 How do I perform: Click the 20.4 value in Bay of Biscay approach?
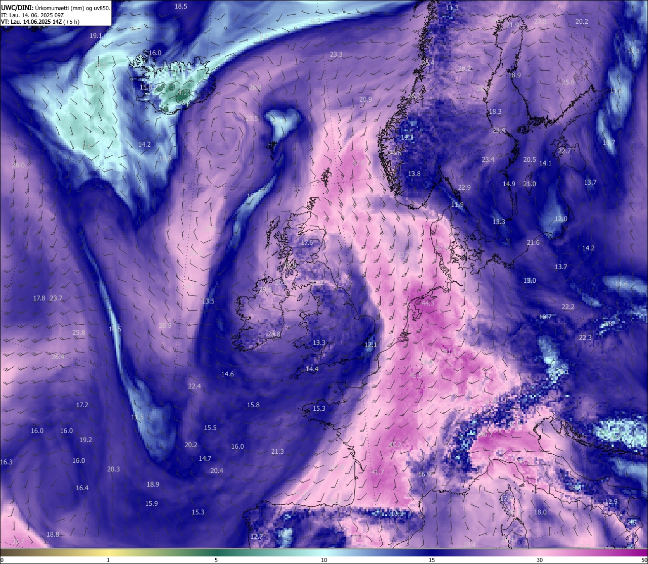pos(217,470)
